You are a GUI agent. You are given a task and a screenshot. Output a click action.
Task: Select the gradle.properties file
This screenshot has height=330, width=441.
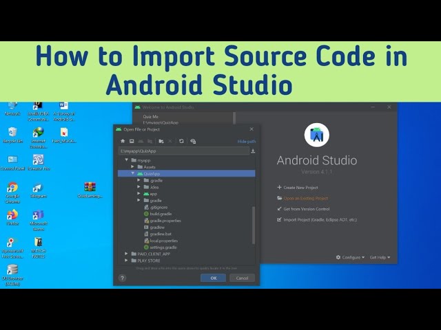pyautogui.click(x=163, y=221)
